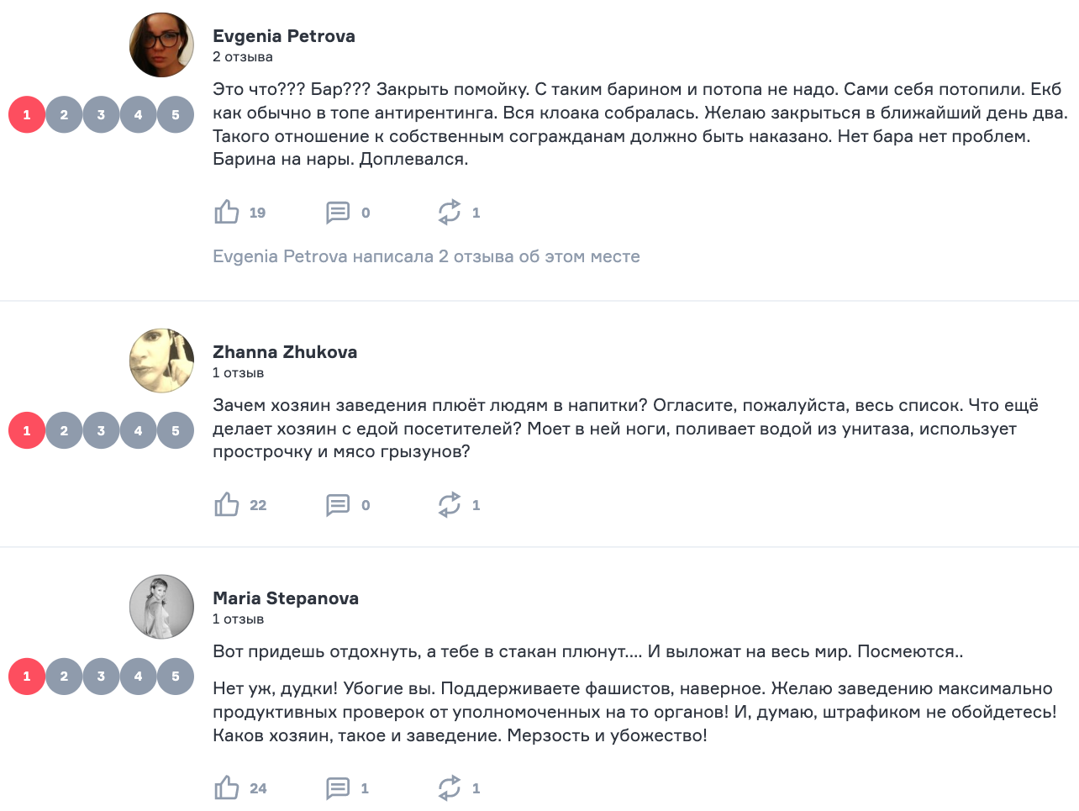Open comments on Zhanna Zhukova's review
Screen dimensions: 1079x811
pyautogui.click(x=338, y=504)
